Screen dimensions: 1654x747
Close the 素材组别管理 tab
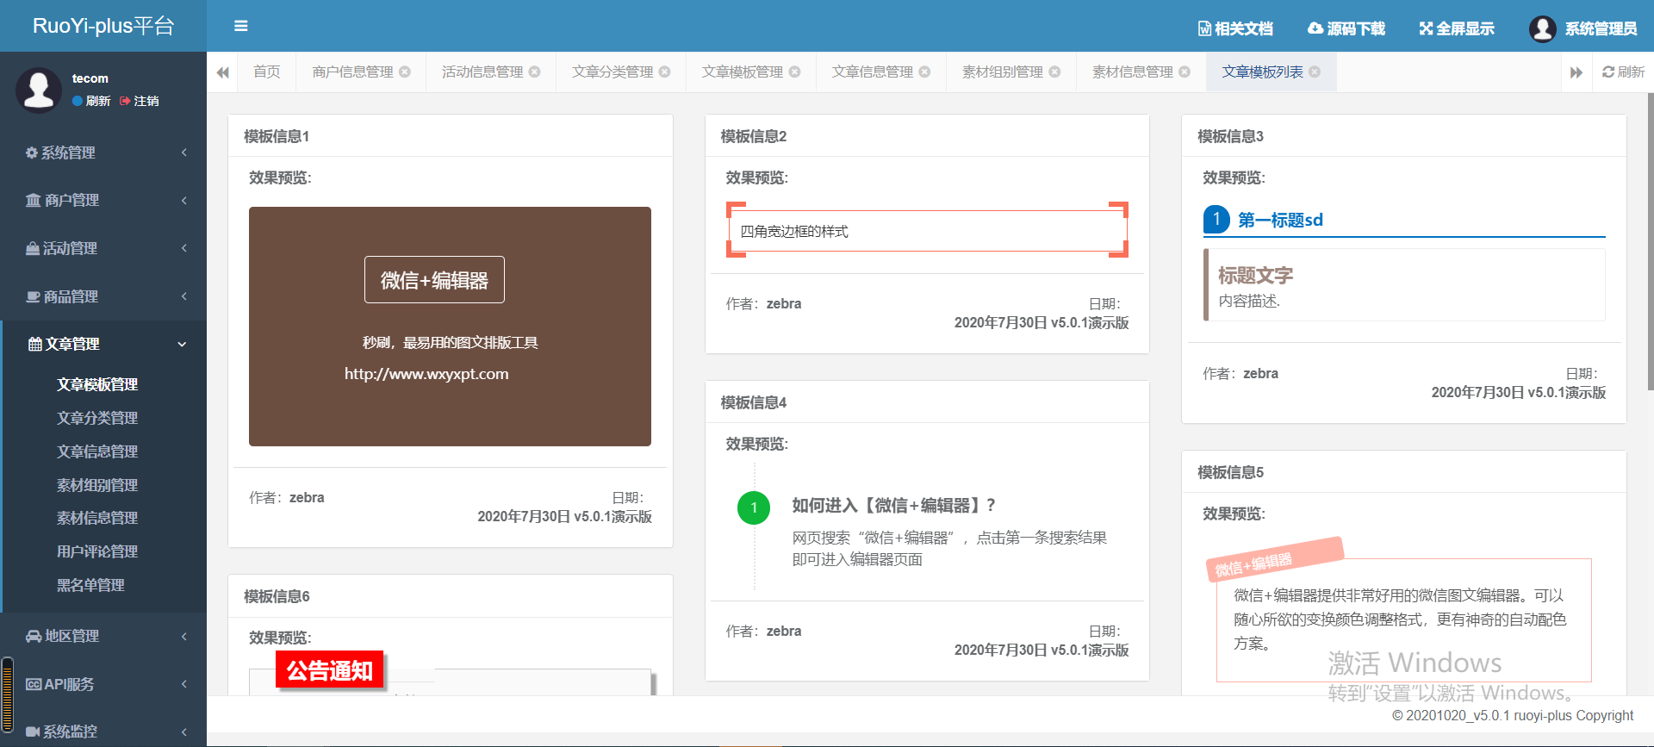(1055, 72)
